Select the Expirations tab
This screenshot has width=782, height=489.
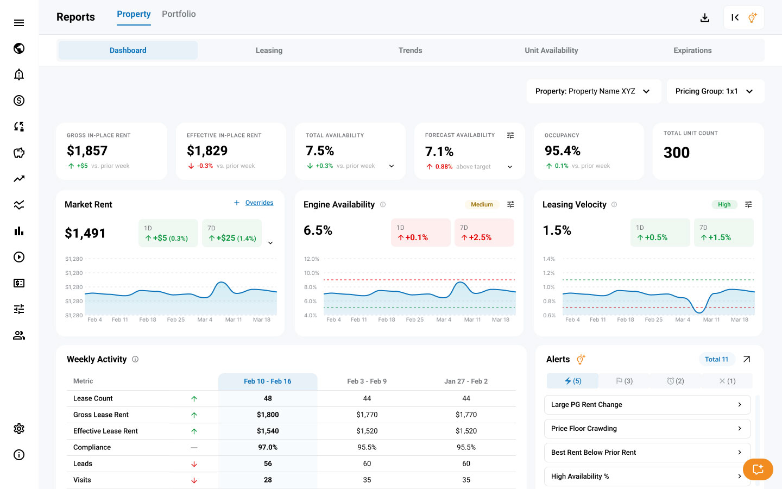pos(692,51)
